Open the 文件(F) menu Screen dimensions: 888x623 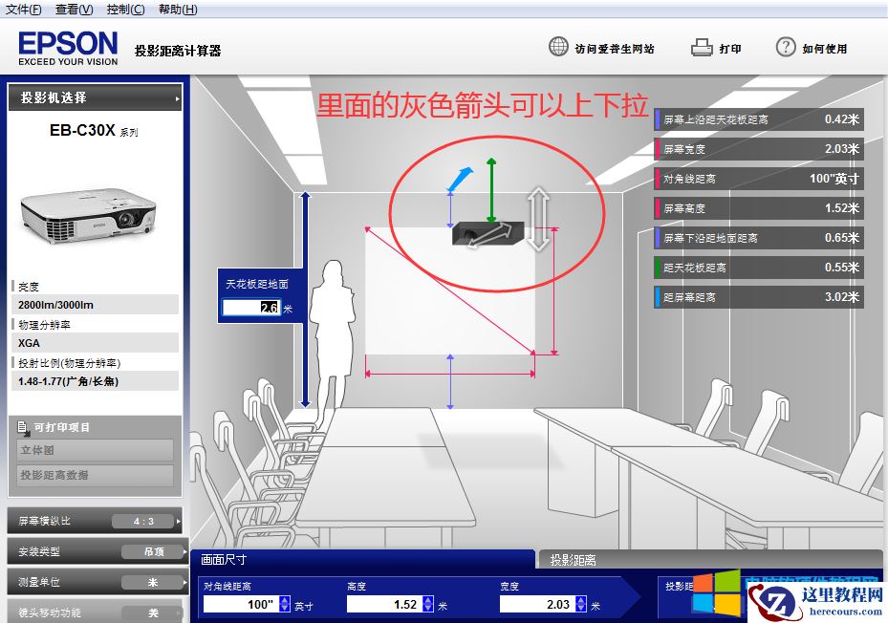click(x=19, y=9)
